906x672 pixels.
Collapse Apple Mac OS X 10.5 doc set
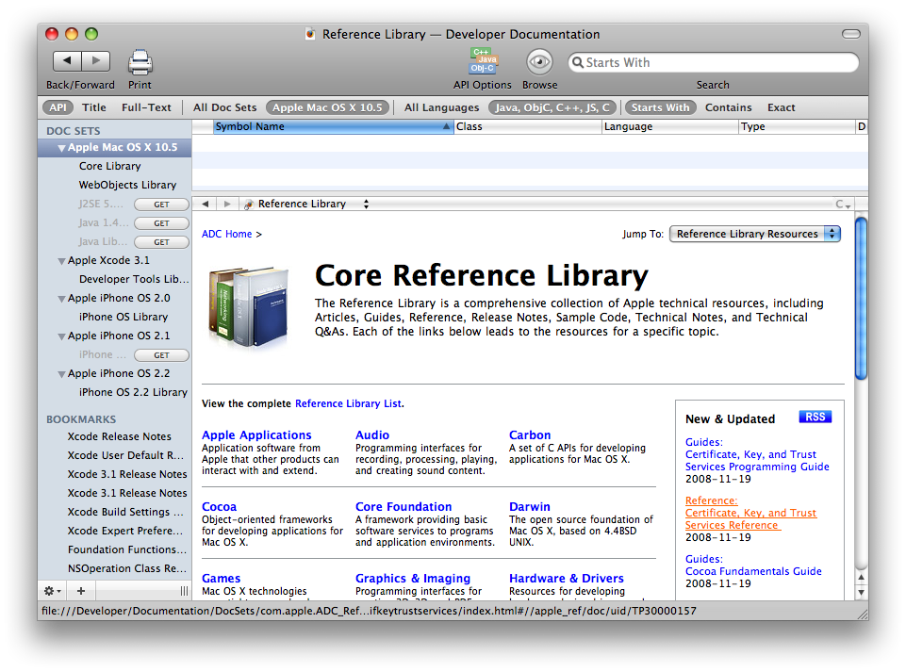61,148
